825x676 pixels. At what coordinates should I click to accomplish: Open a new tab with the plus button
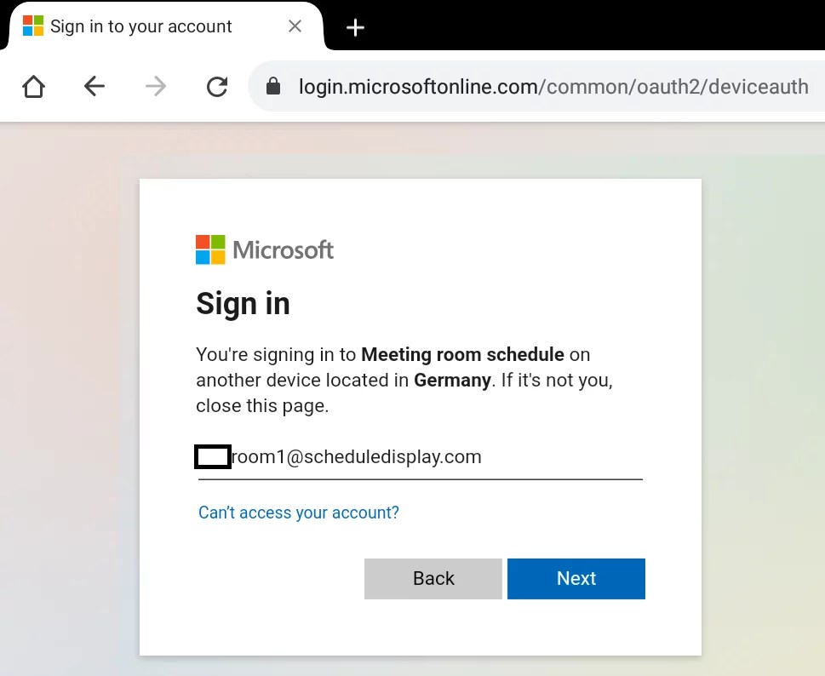(x=355, y=27)
